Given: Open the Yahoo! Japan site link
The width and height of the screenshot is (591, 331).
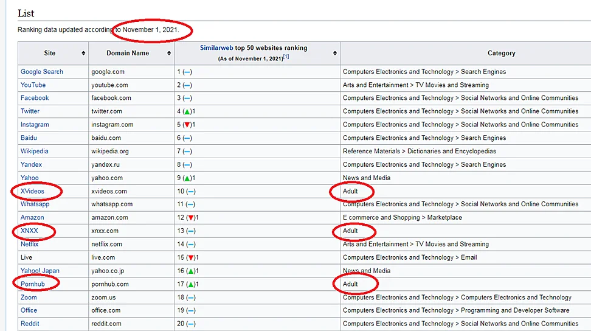Looking at the screenshot, I should pyautogui.click(x=40, y=271).
